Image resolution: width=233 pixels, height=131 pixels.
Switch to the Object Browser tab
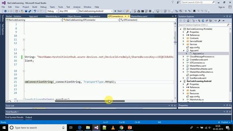[x=74, y=16]
